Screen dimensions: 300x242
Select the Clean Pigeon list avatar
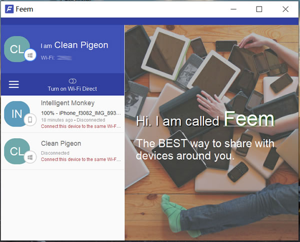(17, 151)
